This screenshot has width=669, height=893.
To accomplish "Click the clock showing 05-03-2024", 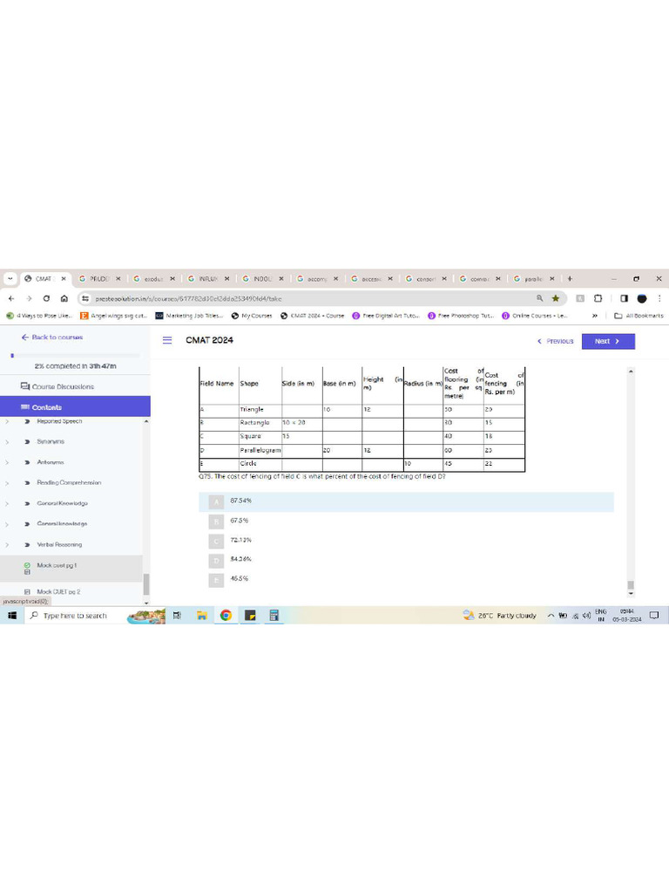I will coord(627,616).
